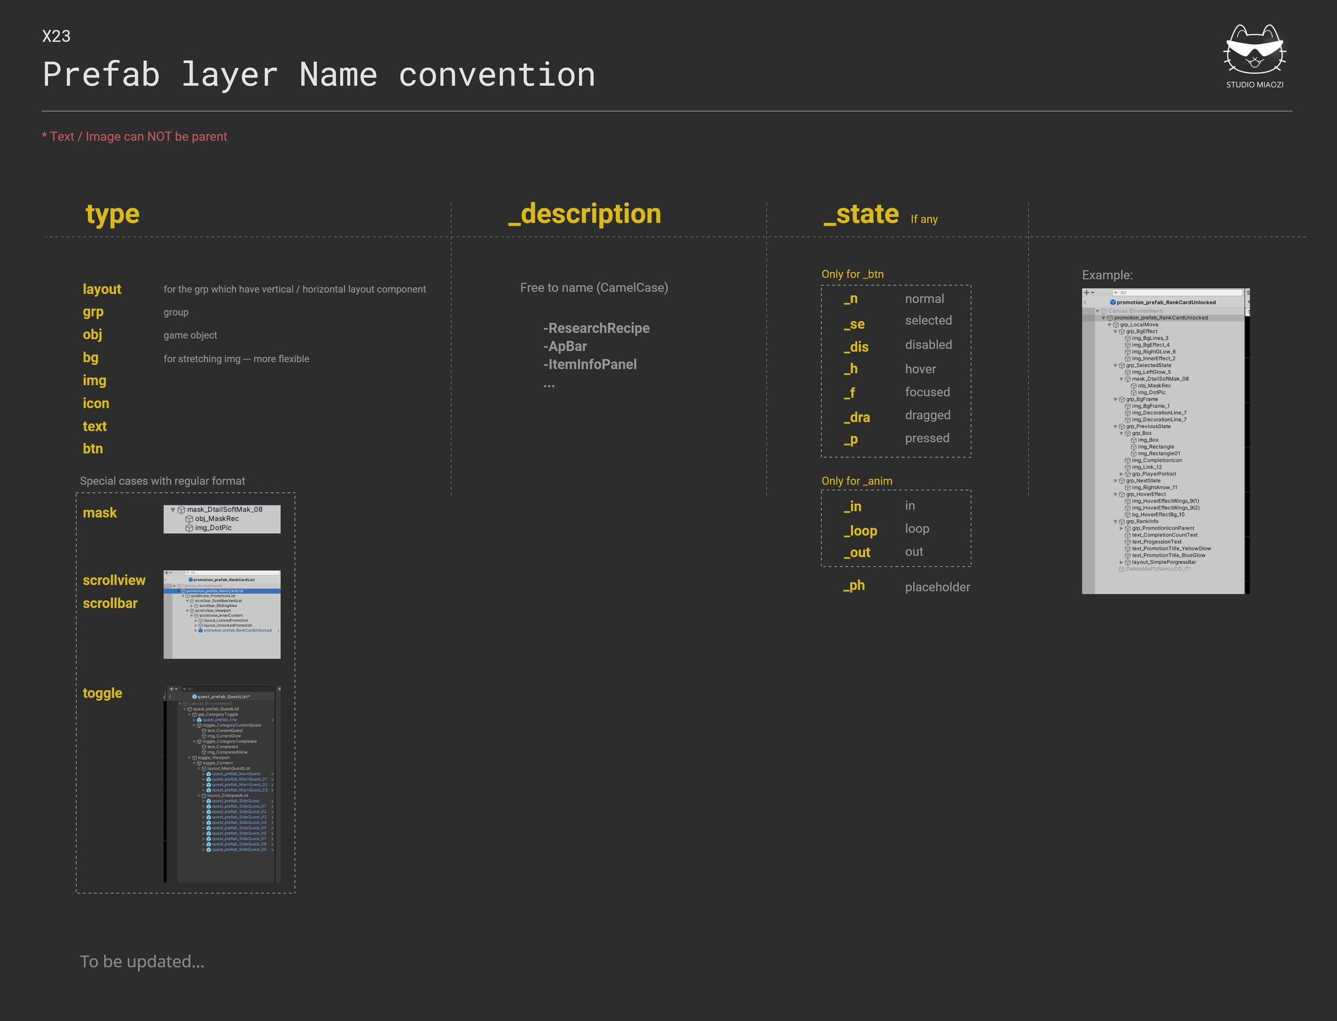Collapse grp_LocalMove in the Example hierarchy
This screenshot has height=1021, width=1337.
[x=1110, y=325]
